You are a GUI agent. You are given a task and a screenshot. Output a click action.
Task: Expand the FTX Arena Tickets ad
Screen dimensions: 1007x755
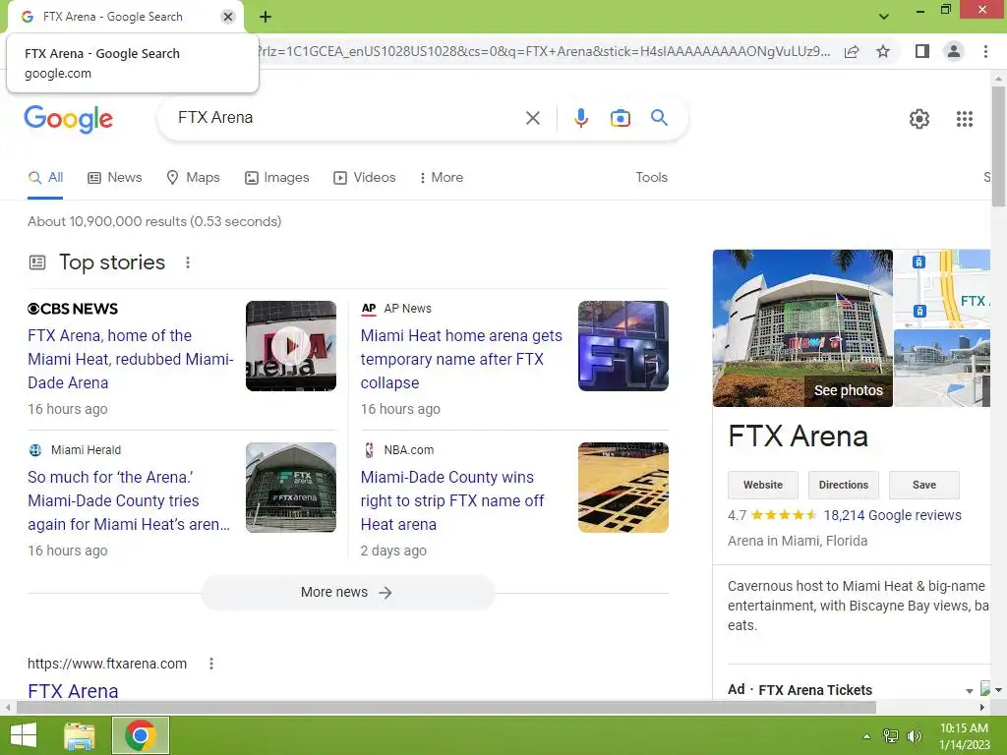969,691
